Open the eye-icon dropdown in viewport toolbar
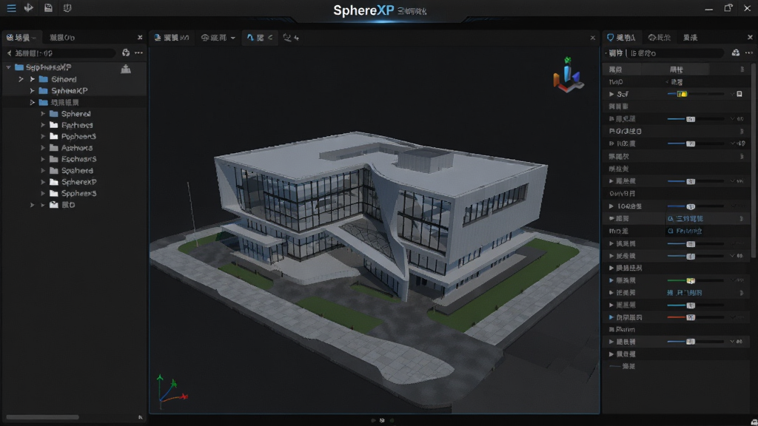 pyautogui.click(x=218, y=37)
